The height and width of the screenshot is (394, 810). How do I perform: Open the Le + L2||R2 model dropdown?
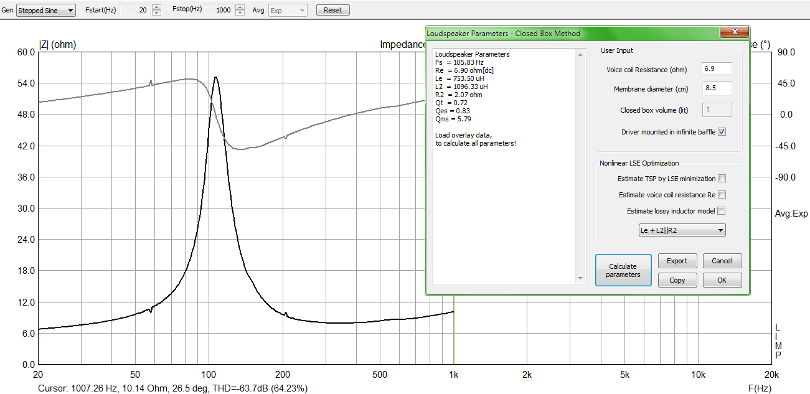point(682,231)
